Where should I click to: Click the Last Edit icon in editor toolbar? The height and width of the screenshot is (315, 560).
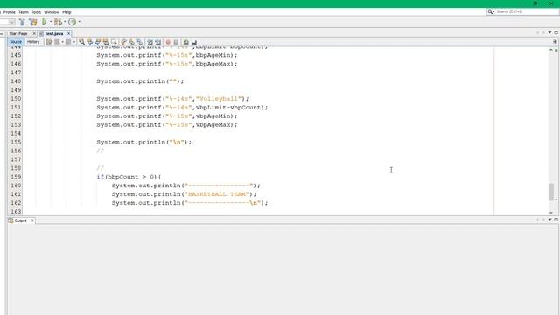click(x=49, y=42)
